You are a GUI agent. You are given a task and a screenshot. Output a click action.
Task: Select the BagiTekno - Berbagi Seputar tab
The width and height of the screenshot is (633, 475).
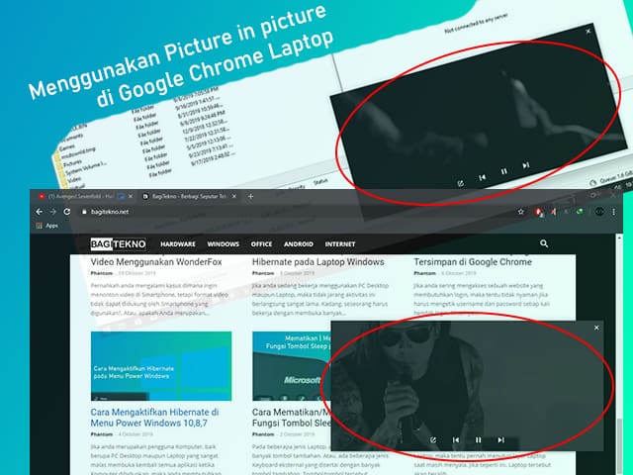[x=189, y=196]
